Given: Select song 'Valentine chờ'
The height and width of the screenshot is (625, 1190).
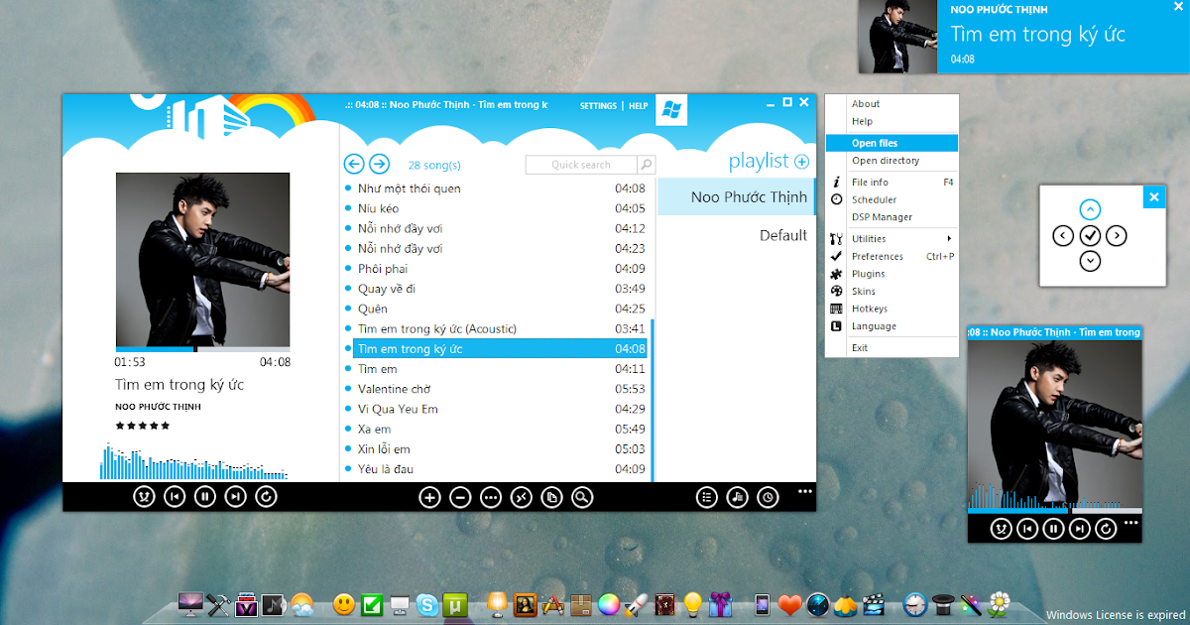Looking at the screenshot, I should (498, 389).
